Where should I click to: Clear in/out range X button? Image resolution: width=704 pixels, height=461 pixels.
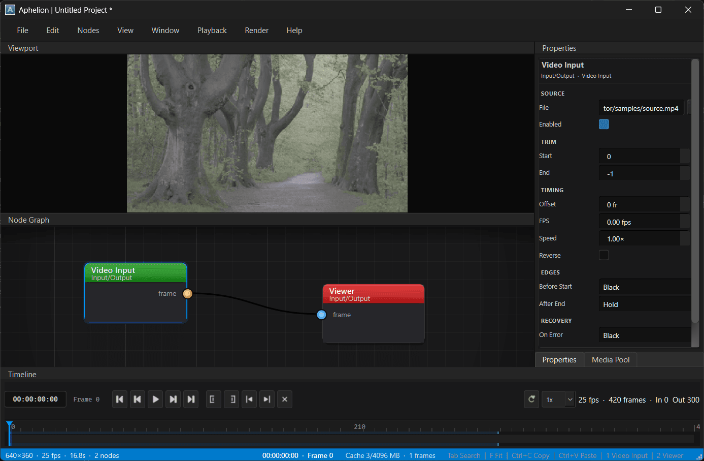point(285,399)
